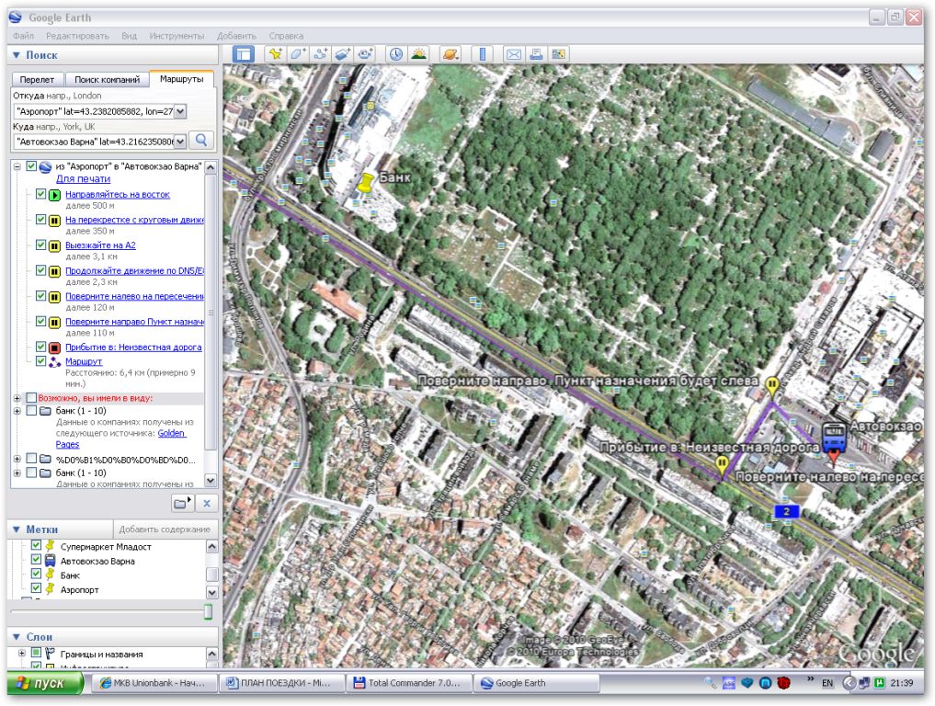935x706 pixels.
Task: Expand the first банк (1 - 10) folder
Action: coord(17,411)
